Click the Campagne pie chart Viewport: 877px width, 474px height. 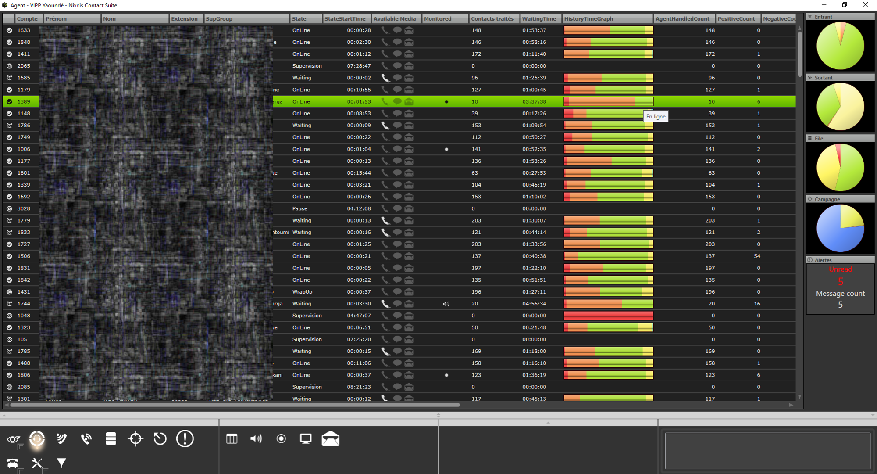pyautogui.click(x=840, y=228)
